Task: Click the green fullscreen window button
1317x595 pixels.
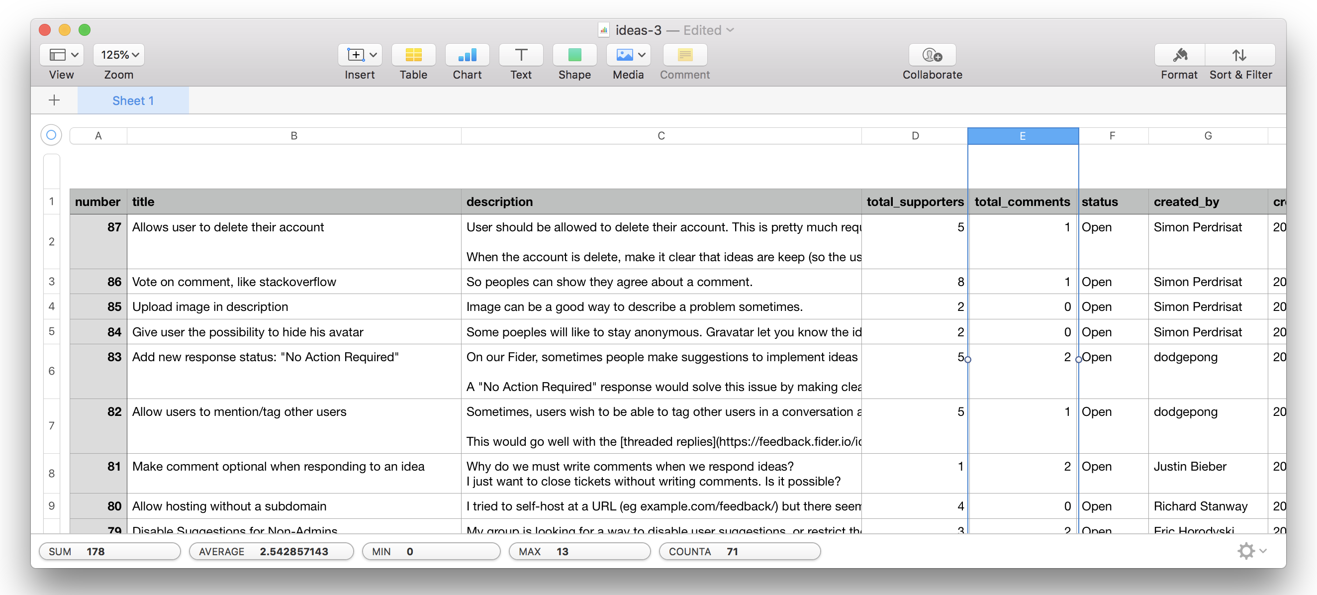Action: [85, 30]
